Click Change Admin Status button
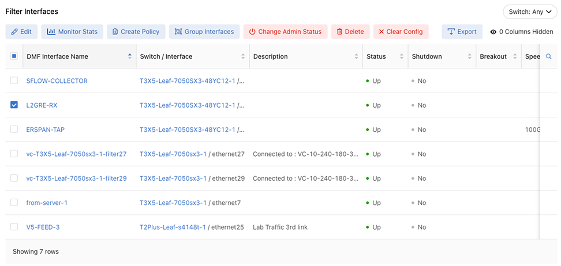The height and width of the screenshot is (266, 561). 285,32
